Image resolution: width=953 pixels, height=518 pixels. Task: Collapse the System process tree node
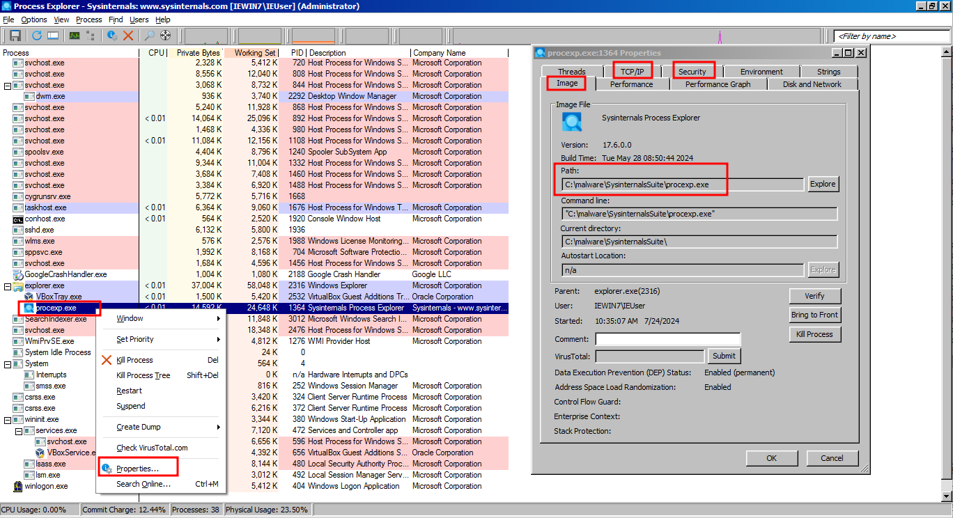8,364
